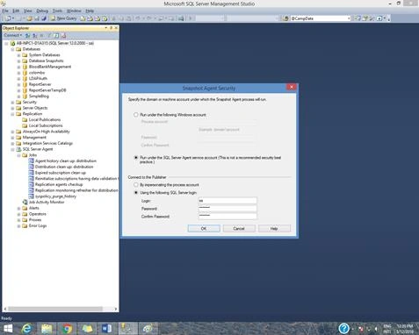The width and height of the screenshot is (419, 335).
Task: Expand the Proxies folder node
Action: pyautogui.click(x=18, y=220)
